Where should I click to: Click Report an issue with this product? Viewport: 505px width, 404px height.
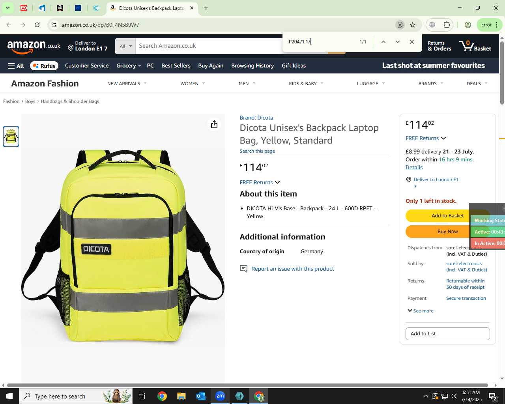[x=292, y=269]
